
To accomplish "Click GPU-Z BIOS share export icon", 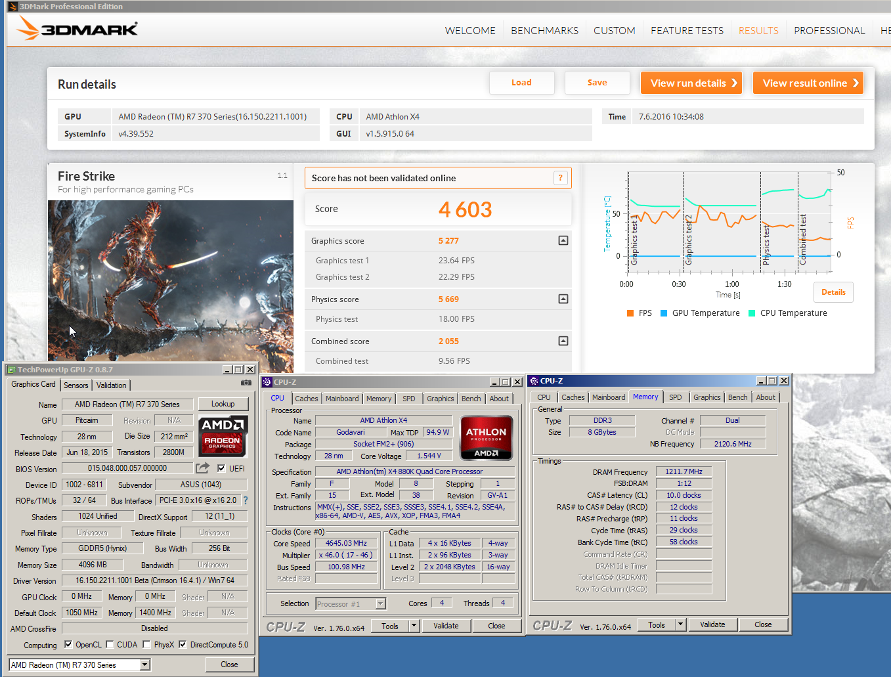I will pos(203,468).
